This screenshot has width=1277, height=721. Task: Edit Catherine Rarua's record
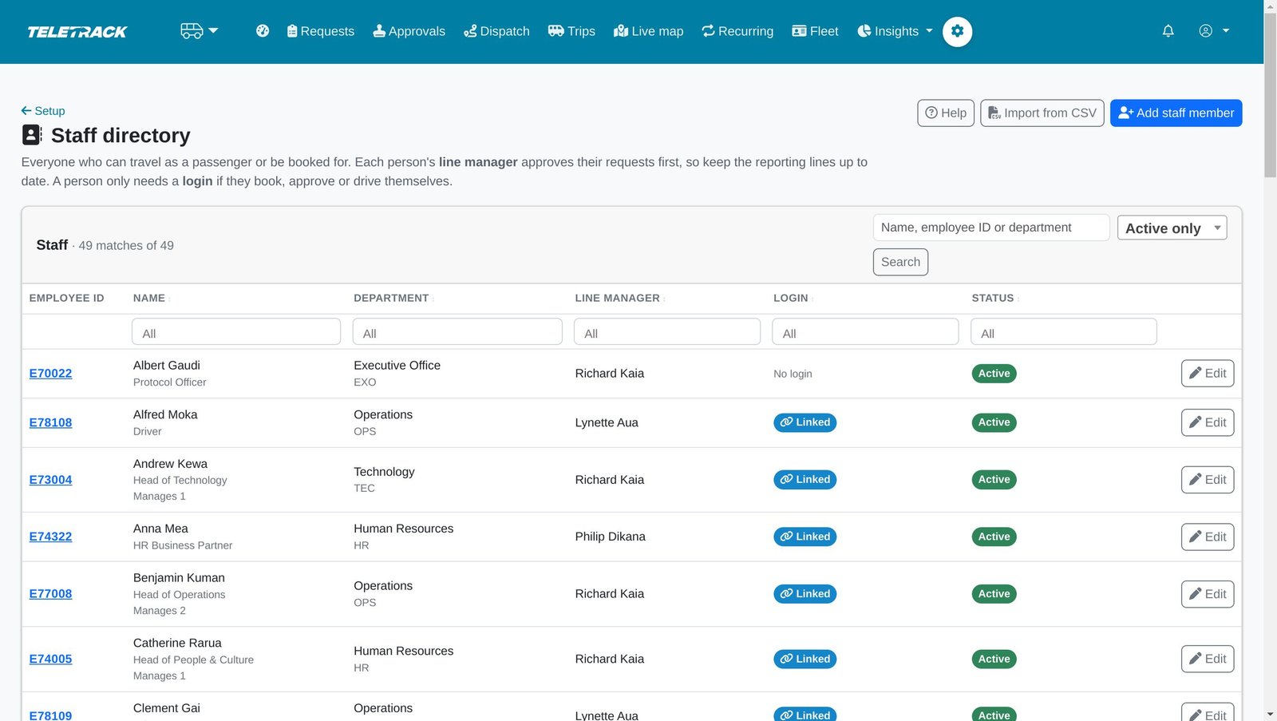[x=1208, y=659]
